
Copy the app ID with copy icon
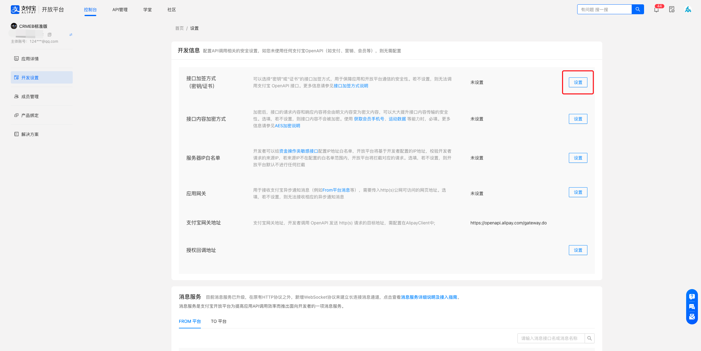tap(50, 35)
